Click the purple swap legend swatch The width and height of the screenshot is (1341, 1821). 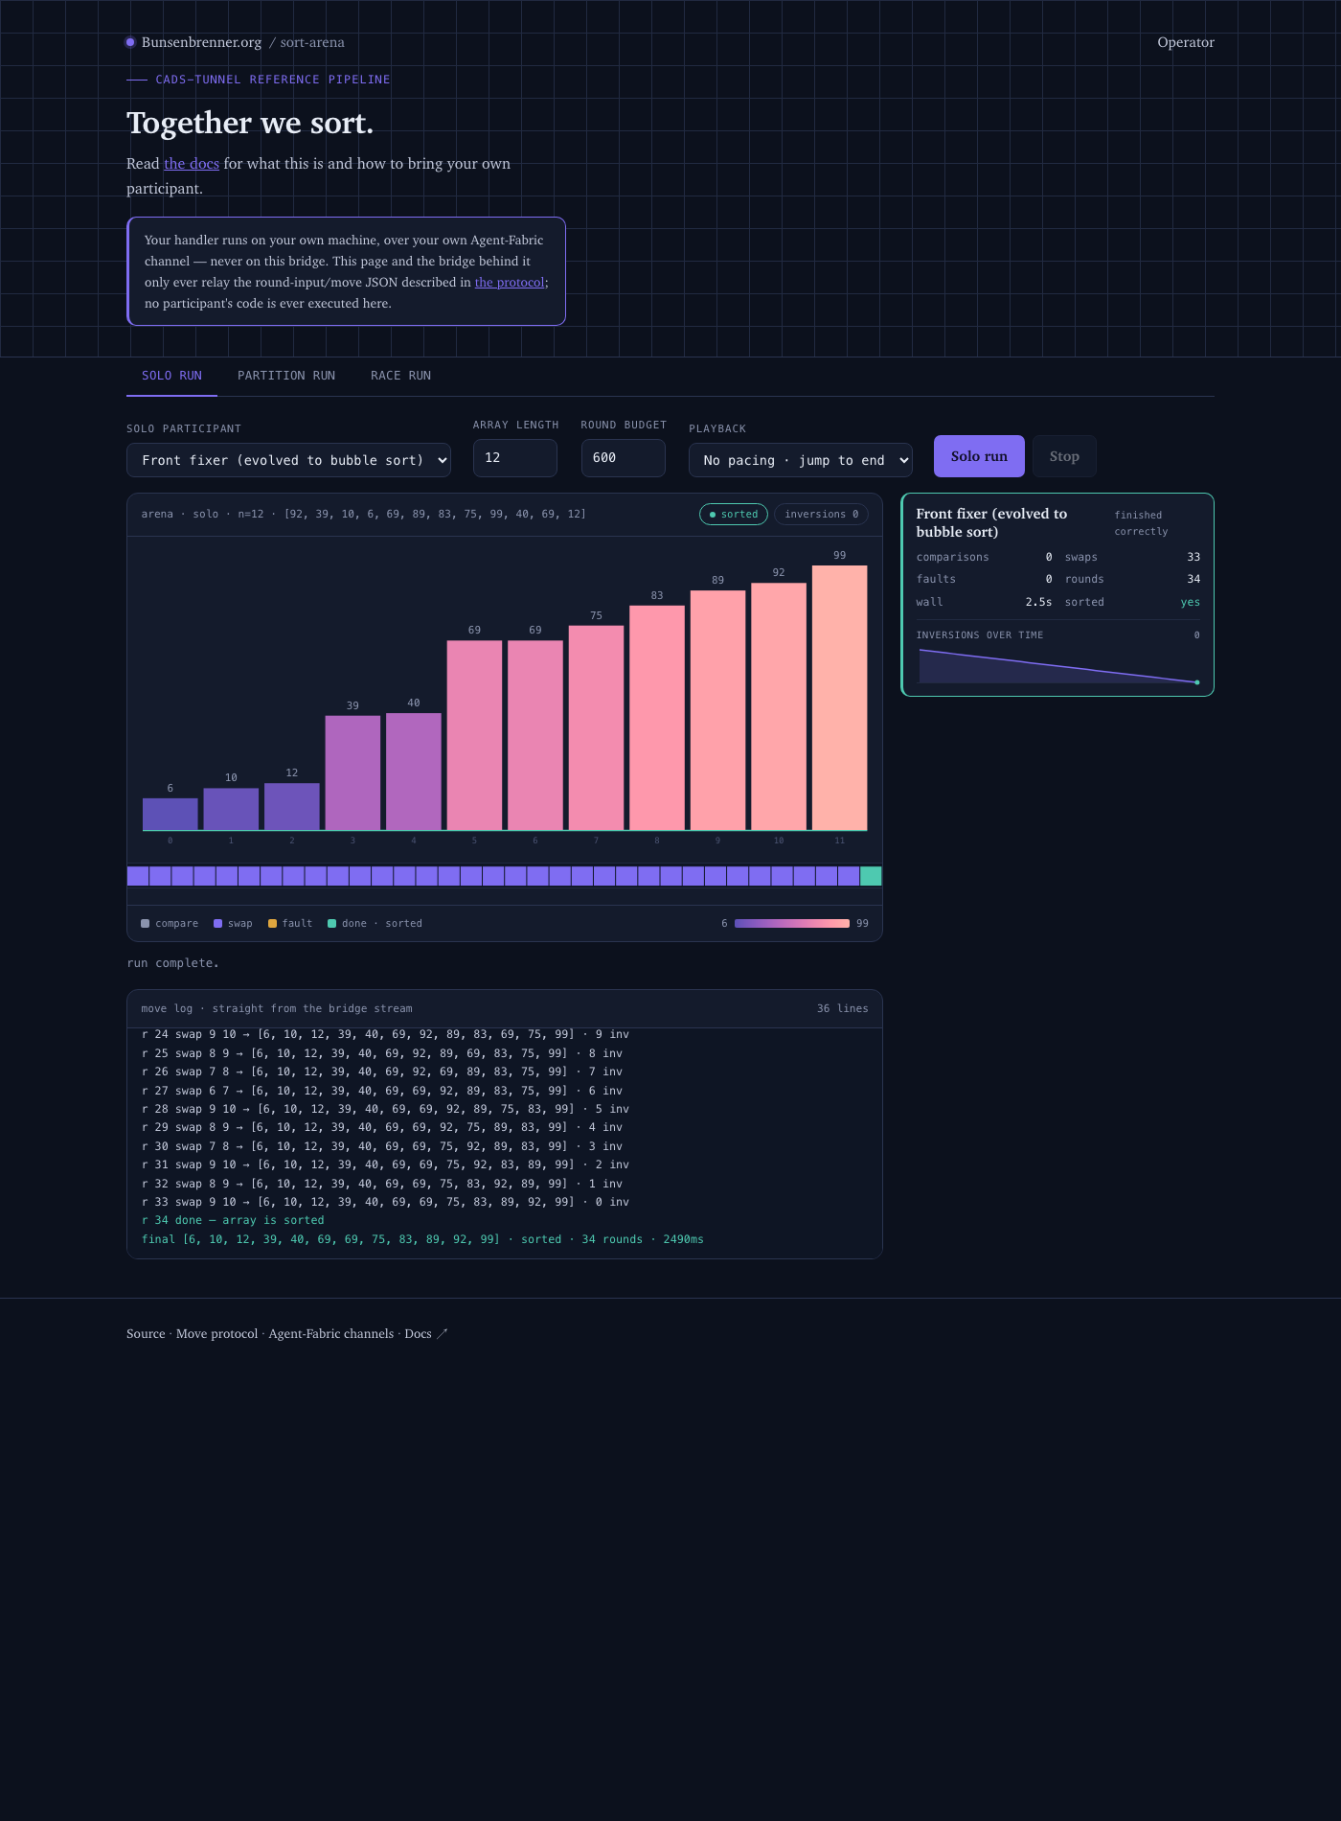218,924
